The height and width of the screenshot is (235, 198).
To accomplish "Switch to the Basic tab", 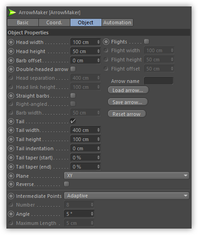I will (x=23, y=22).
